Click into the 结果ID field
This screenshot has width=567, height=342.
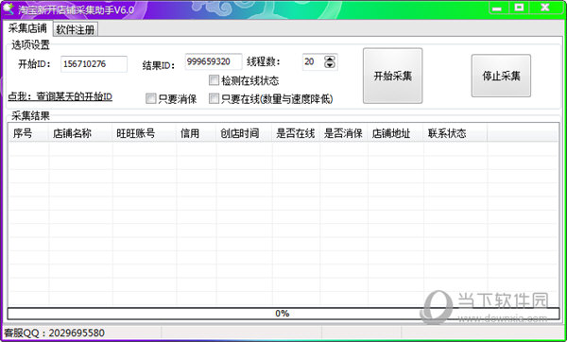pyautogui.click(x=214, y=61)
